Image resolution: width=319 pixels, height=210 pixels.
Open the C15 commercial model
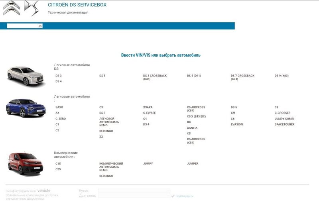point(58,163)
